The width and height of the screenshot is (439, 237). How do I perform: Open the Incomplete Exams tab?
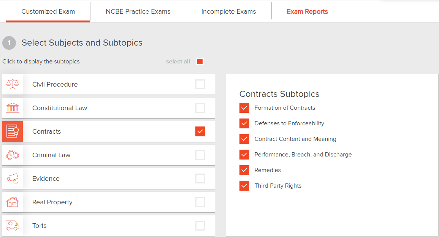tap(228, 11)
